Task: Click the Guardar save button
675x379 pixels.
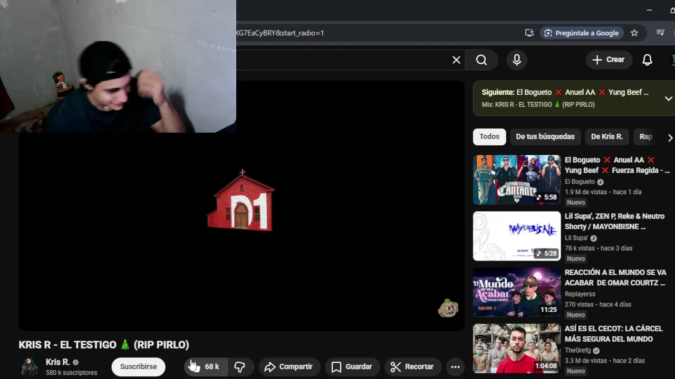Action: point(352,367)
